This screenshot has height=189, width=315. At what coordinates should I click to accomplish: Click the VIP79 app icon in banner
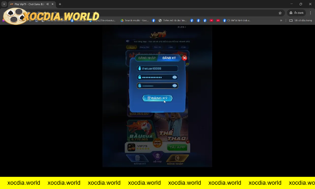[131, 147]
